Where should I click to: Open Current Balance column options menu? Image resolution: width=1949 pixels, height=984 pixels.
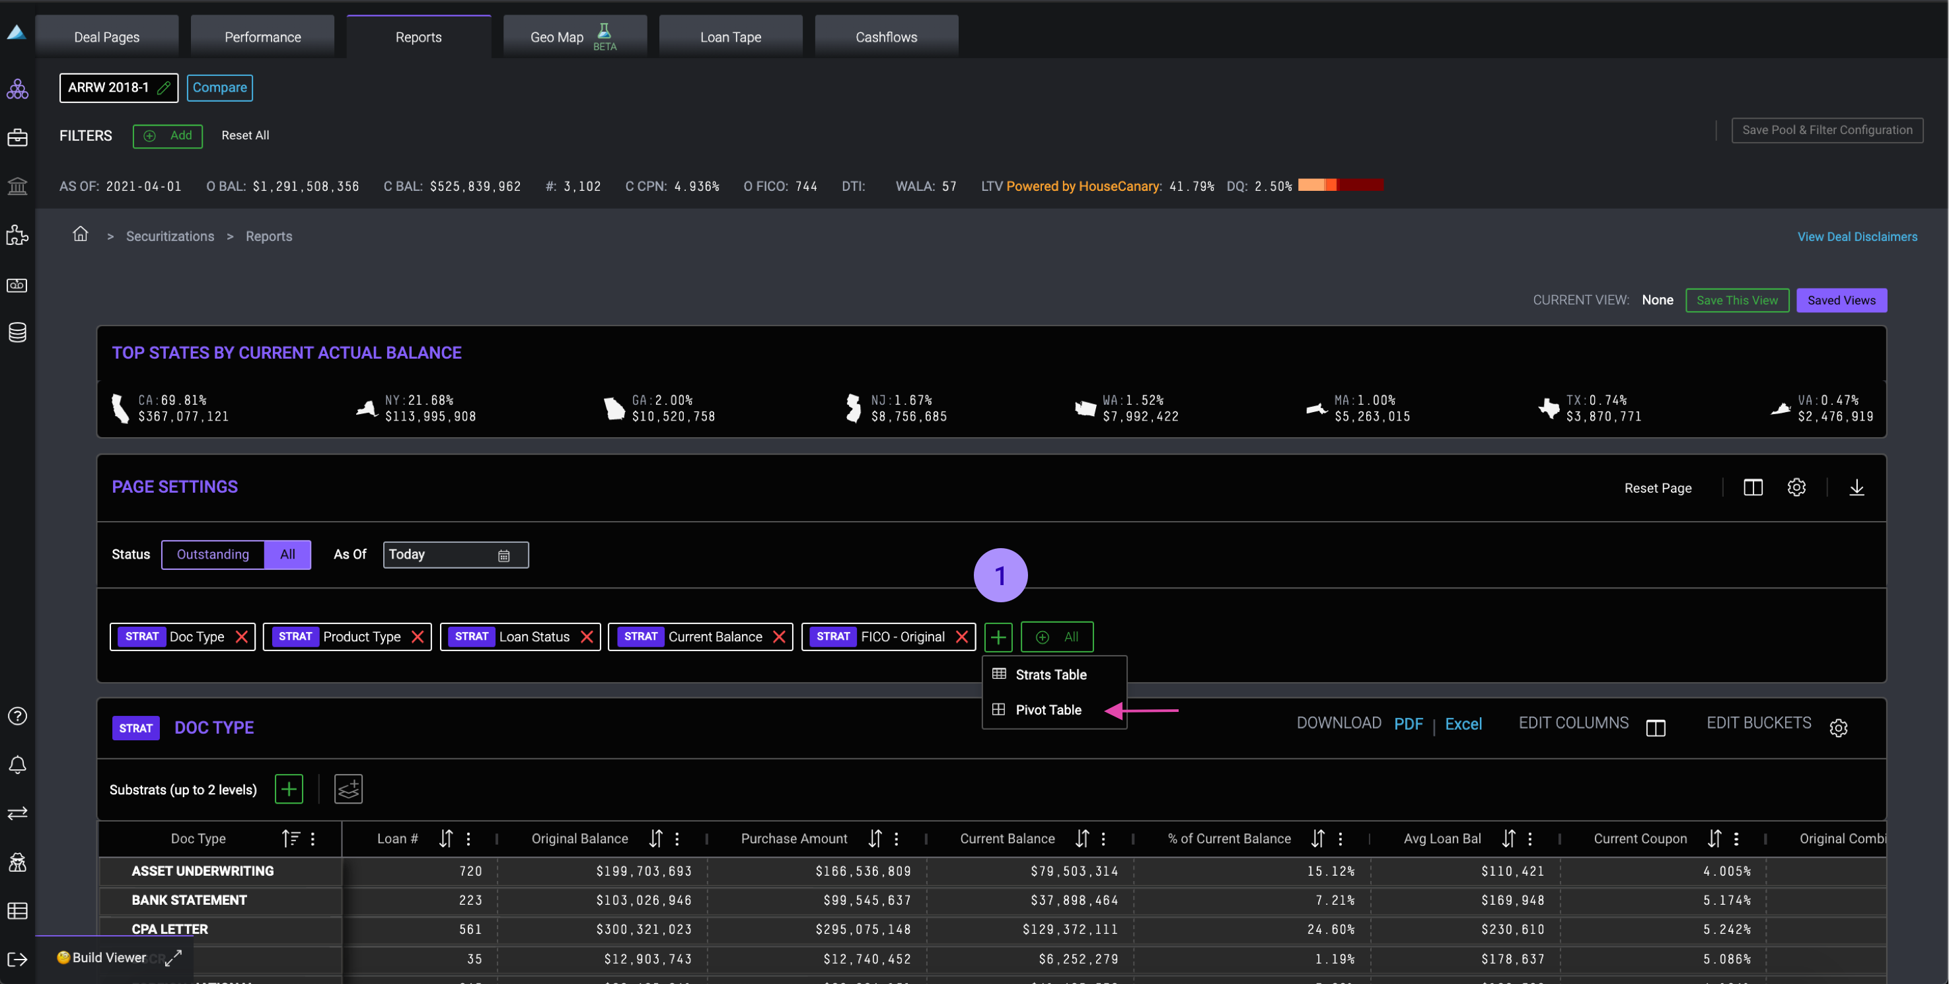coord(1103,838)
